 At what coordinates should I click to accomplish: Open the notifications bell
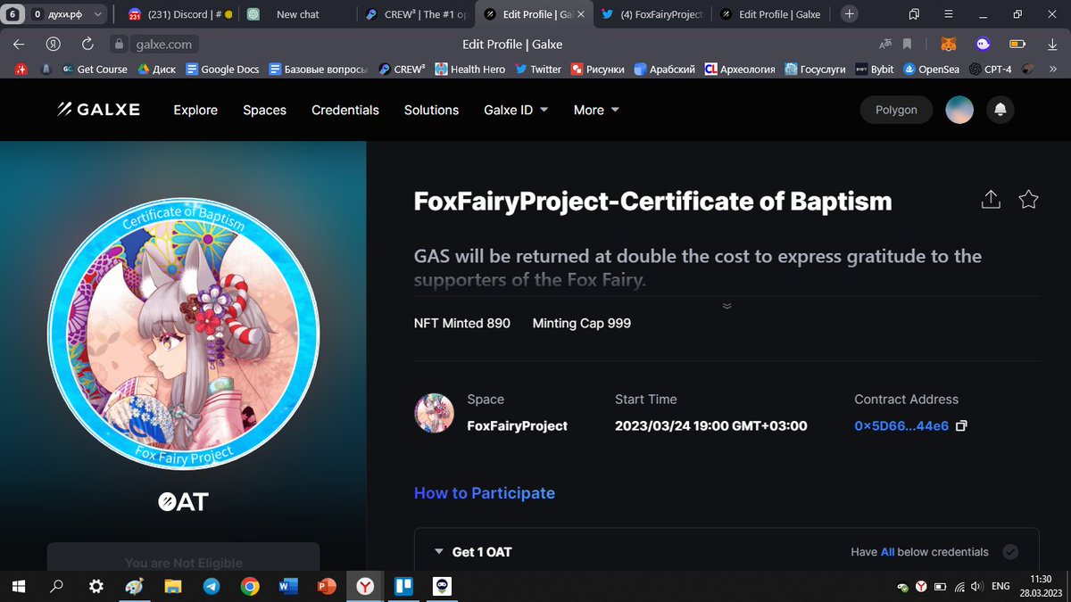pos(1000,110)
